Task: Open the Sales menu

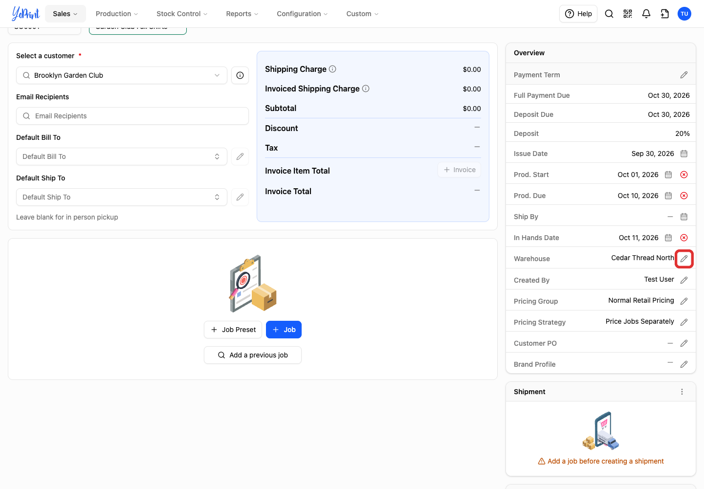Action: [x=66, y=14]
